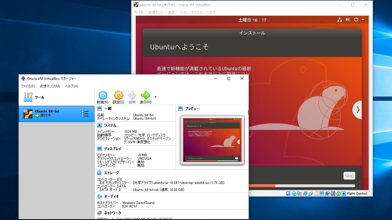Click the ストレージ section disk icon
Screen dimensions: 392x220
(x=99, y=173)
